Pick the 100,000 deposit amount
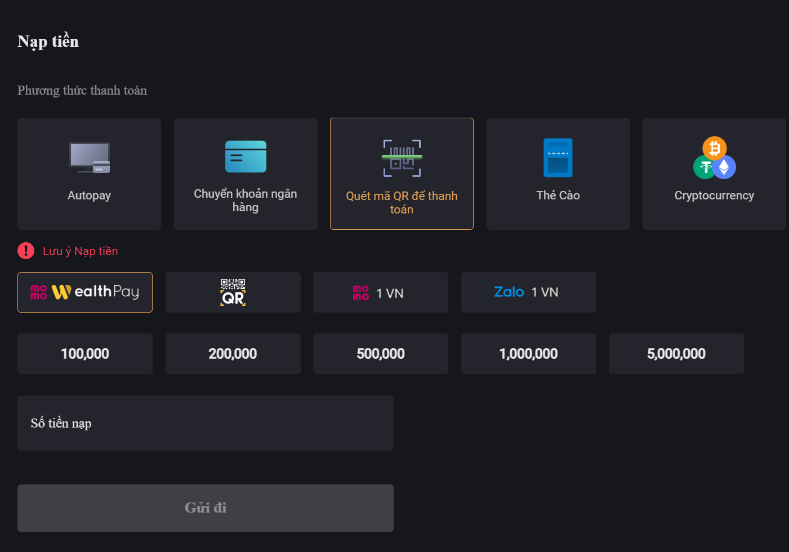The image size is (789, 552). click(85, 354)
